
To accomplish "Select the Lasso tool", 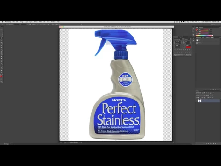I will coord(2,33).
